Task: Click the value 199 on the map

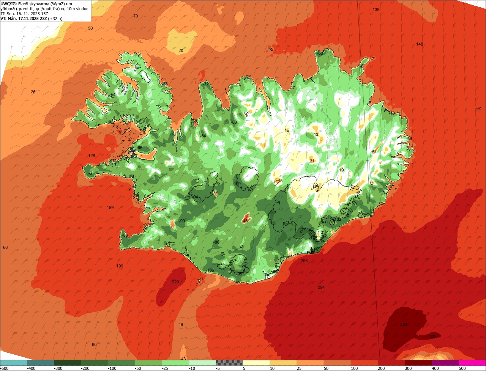Action: (120, 266)
